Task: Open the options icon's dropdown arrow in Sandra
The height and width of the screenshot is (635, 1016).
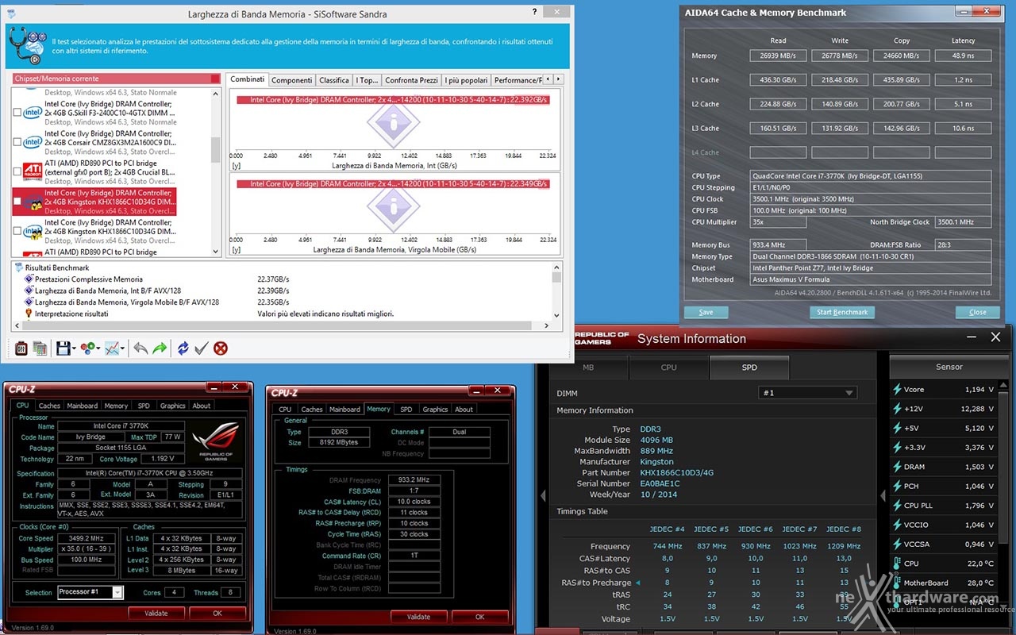Action: 98,348
